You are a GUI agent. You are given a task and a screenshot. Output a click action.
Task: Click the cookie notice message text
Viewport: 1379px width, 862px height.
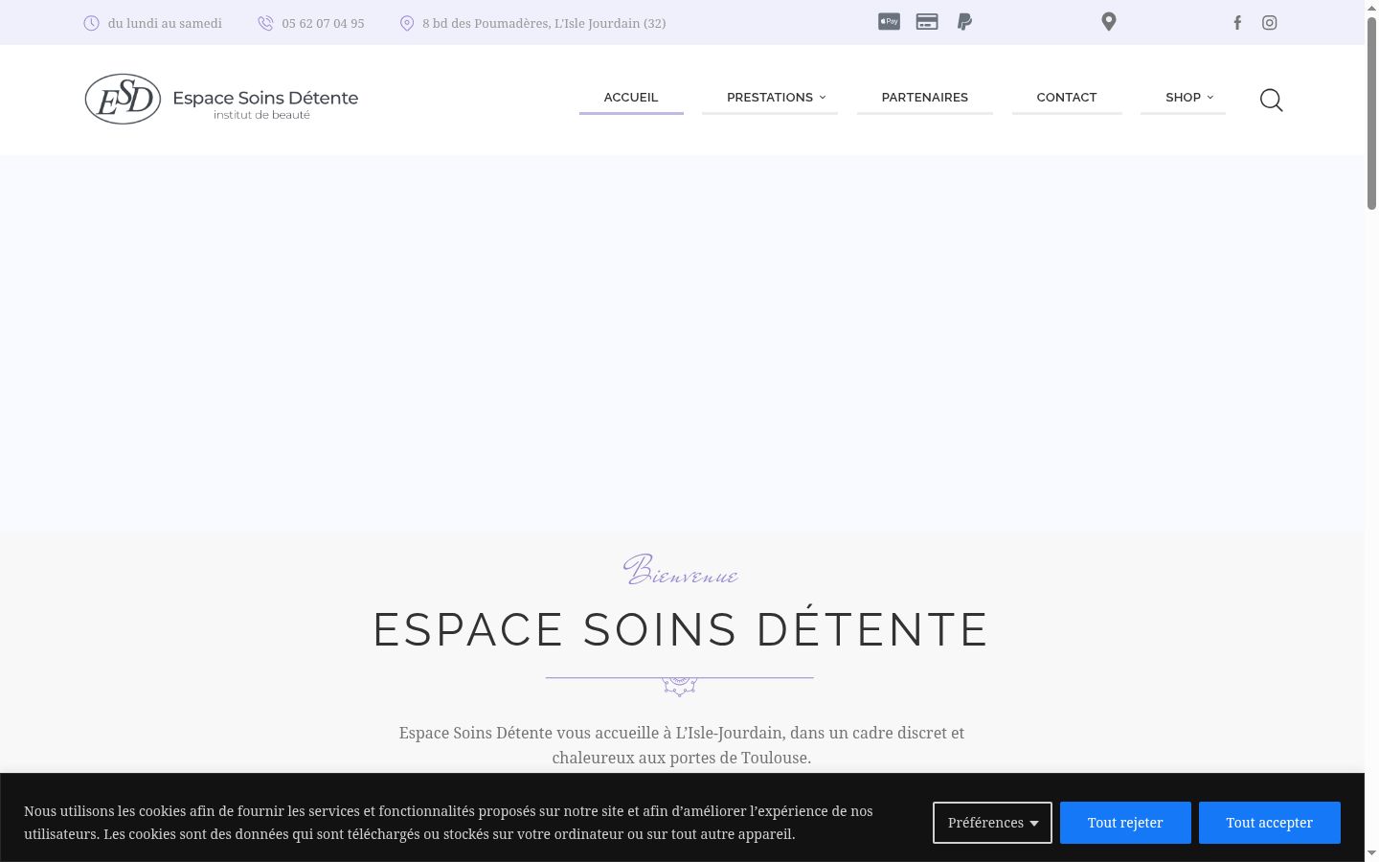tap(448, 823)
